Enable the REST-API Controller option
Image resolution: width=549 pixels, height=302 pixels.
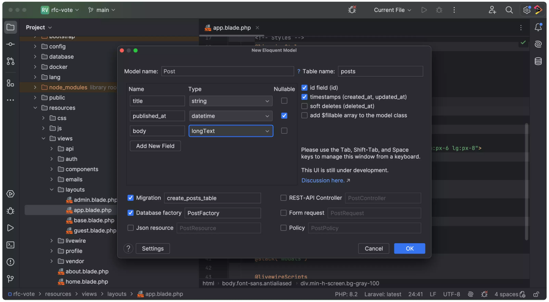[282, 198]
